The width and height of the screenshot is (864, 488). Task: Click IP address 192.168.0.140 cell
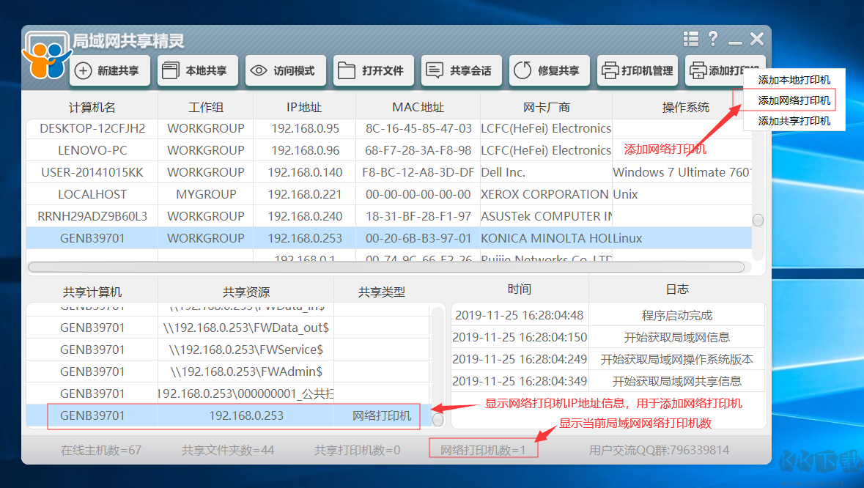305,172
